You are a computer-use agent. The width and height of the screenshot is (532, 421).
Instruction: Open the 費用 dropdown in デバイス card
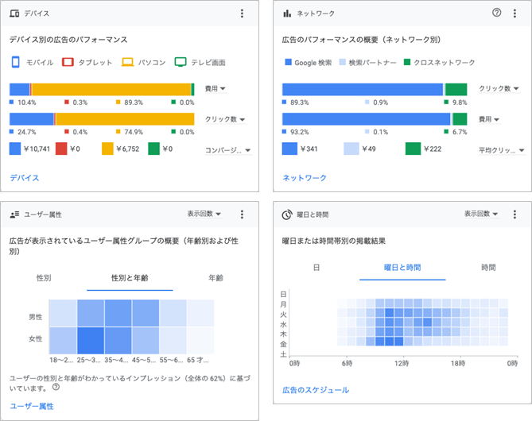(216, 89)
